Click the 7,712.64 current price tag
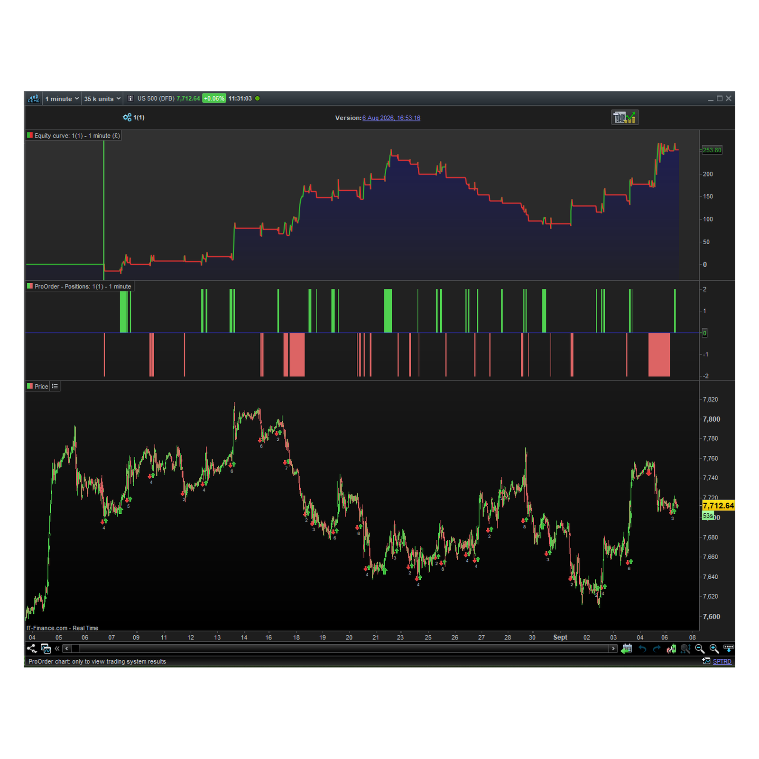 tap(718, 506)
